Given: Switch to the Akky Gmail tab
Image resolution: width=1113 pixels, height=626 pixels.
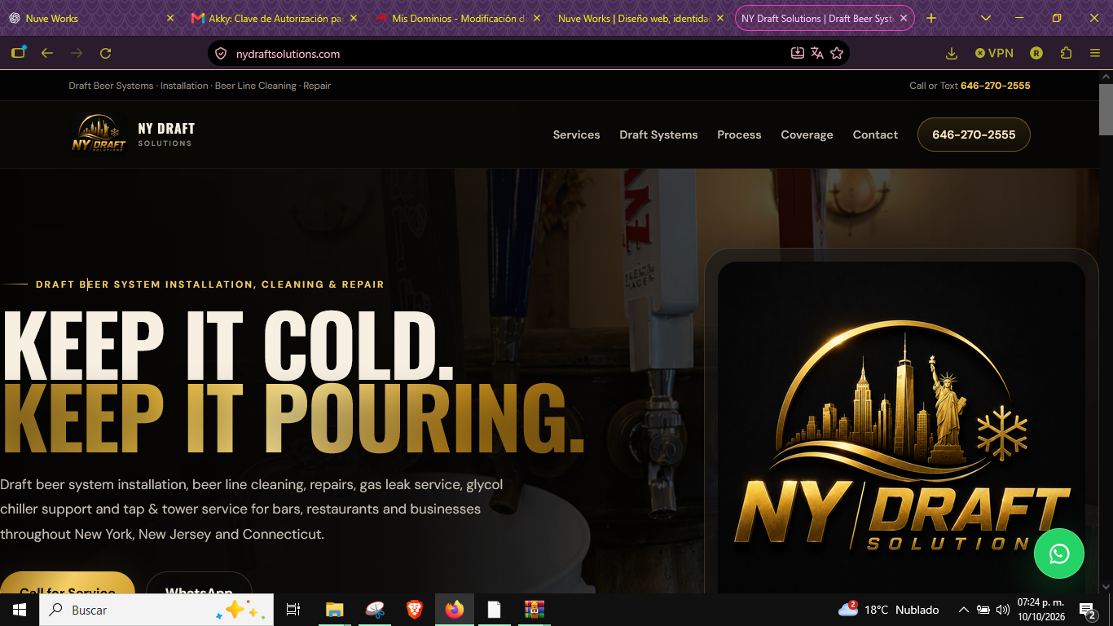Looking at the screenshot, I should click(275, 18).
